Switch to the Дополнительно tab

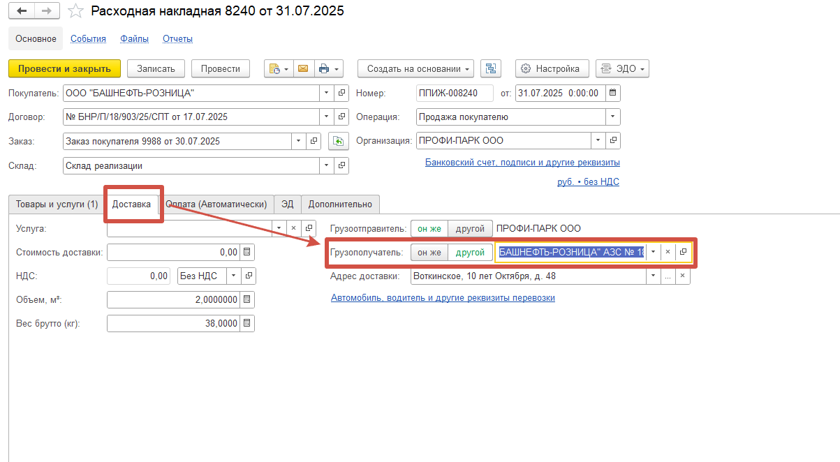[x=341, y=204]
